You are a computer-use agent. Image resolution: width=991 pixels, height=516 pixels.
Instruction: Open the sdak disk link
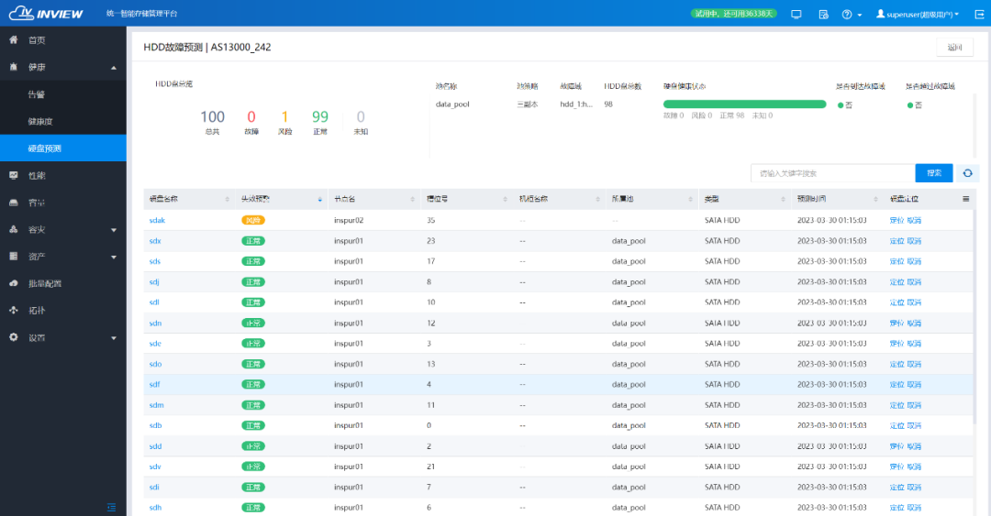(x=157, y=220)
